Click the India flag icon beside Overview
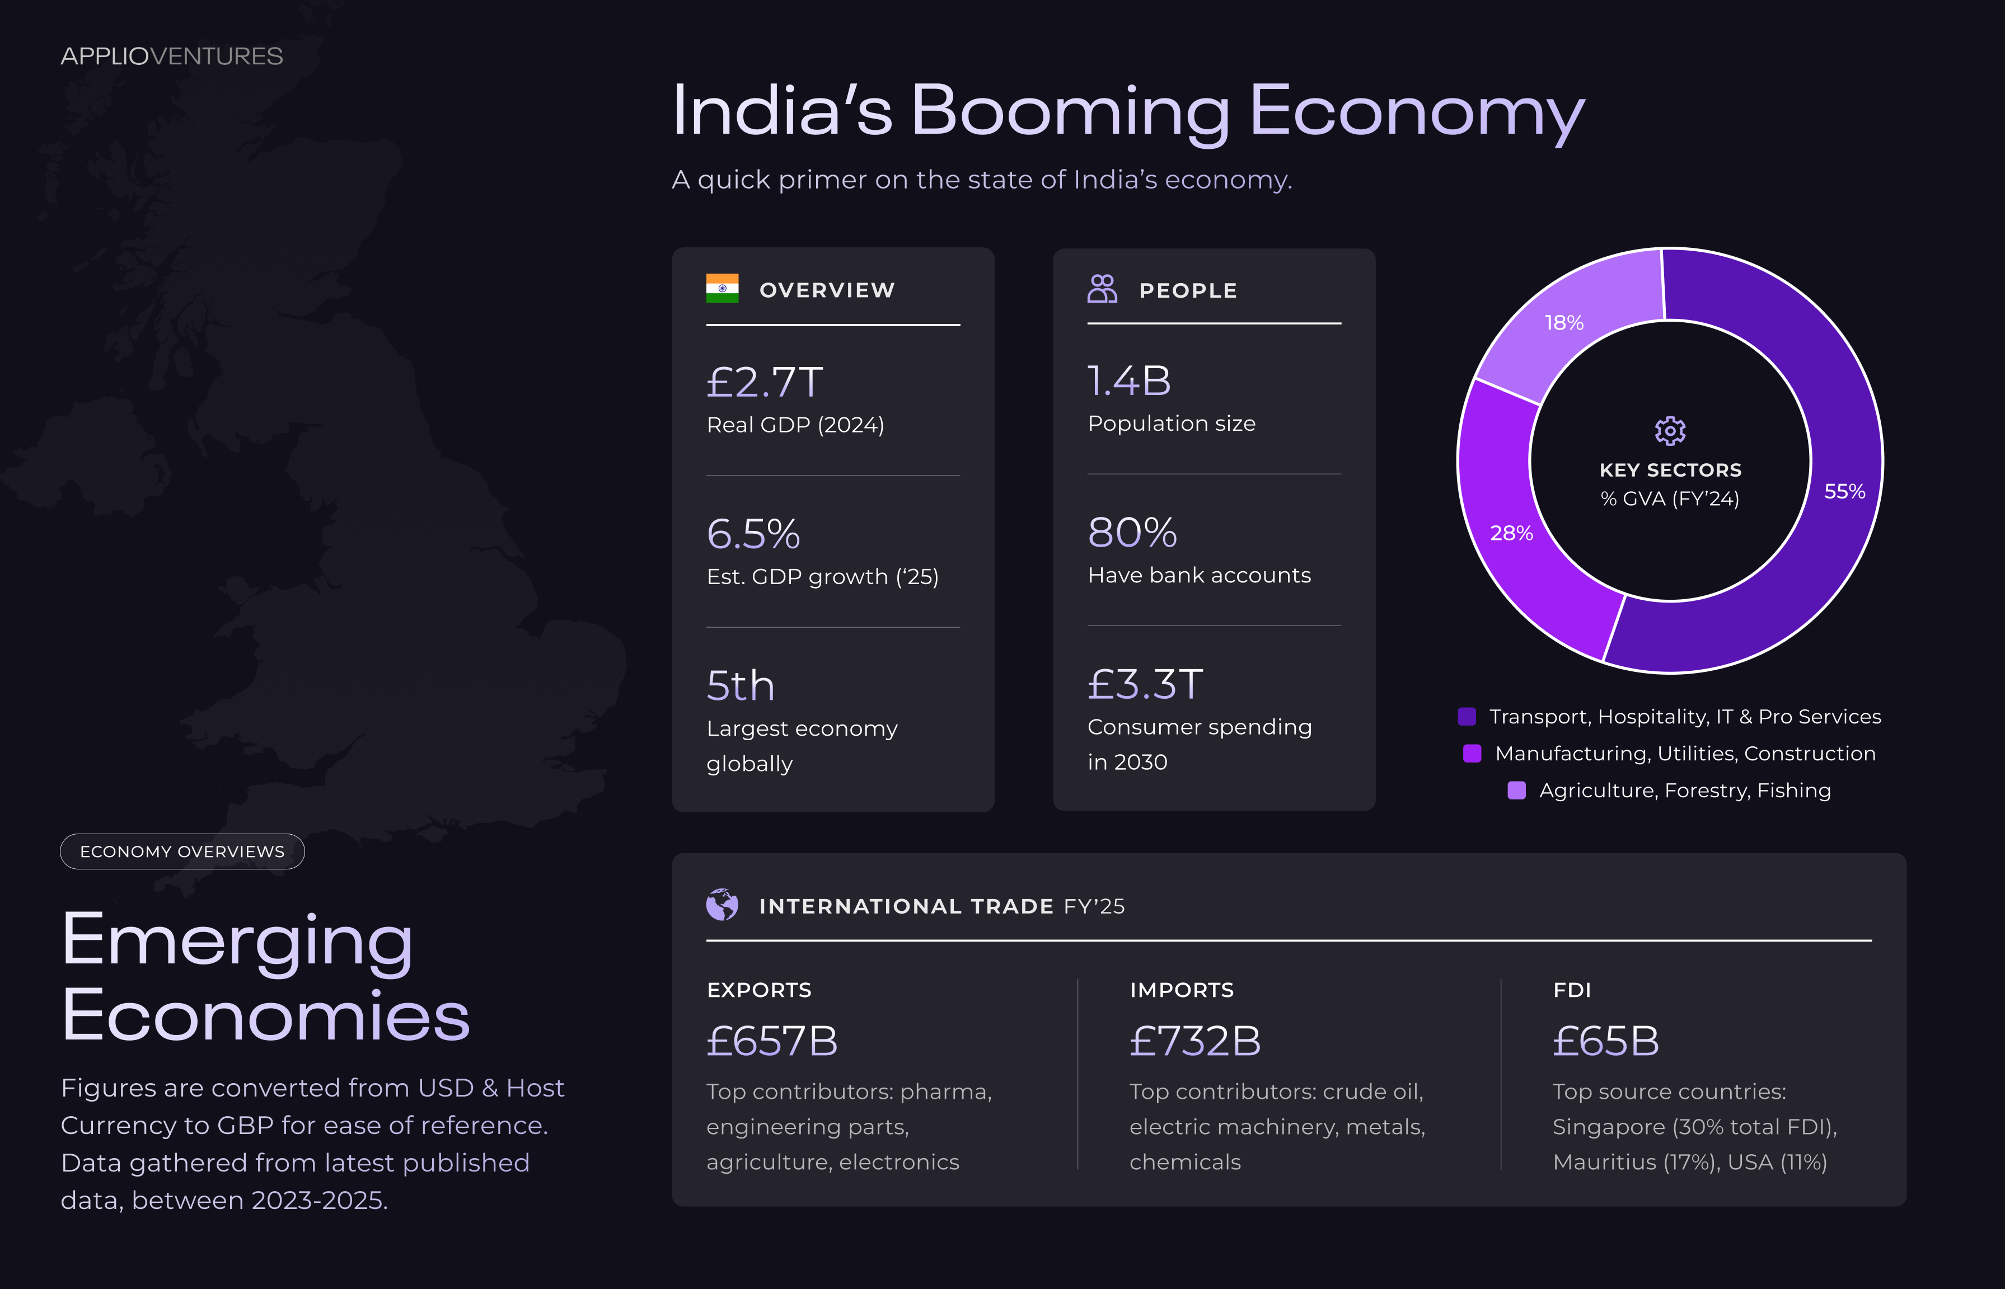This screenshot has height=1289, width=2005. 722,289
